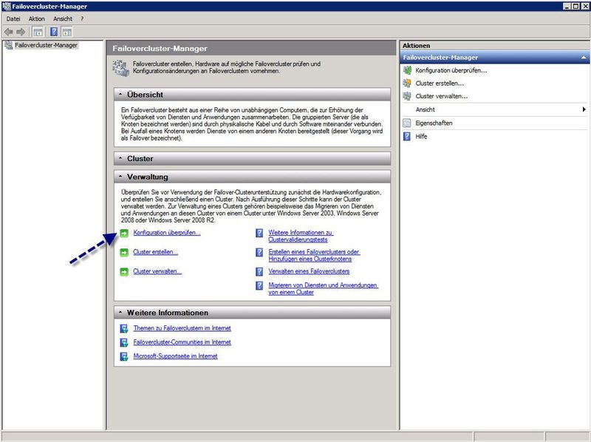591x442 pixels.
Task: Open Themen zu Failoverclustern im Internet link
Action: click(x=182, y=328)
